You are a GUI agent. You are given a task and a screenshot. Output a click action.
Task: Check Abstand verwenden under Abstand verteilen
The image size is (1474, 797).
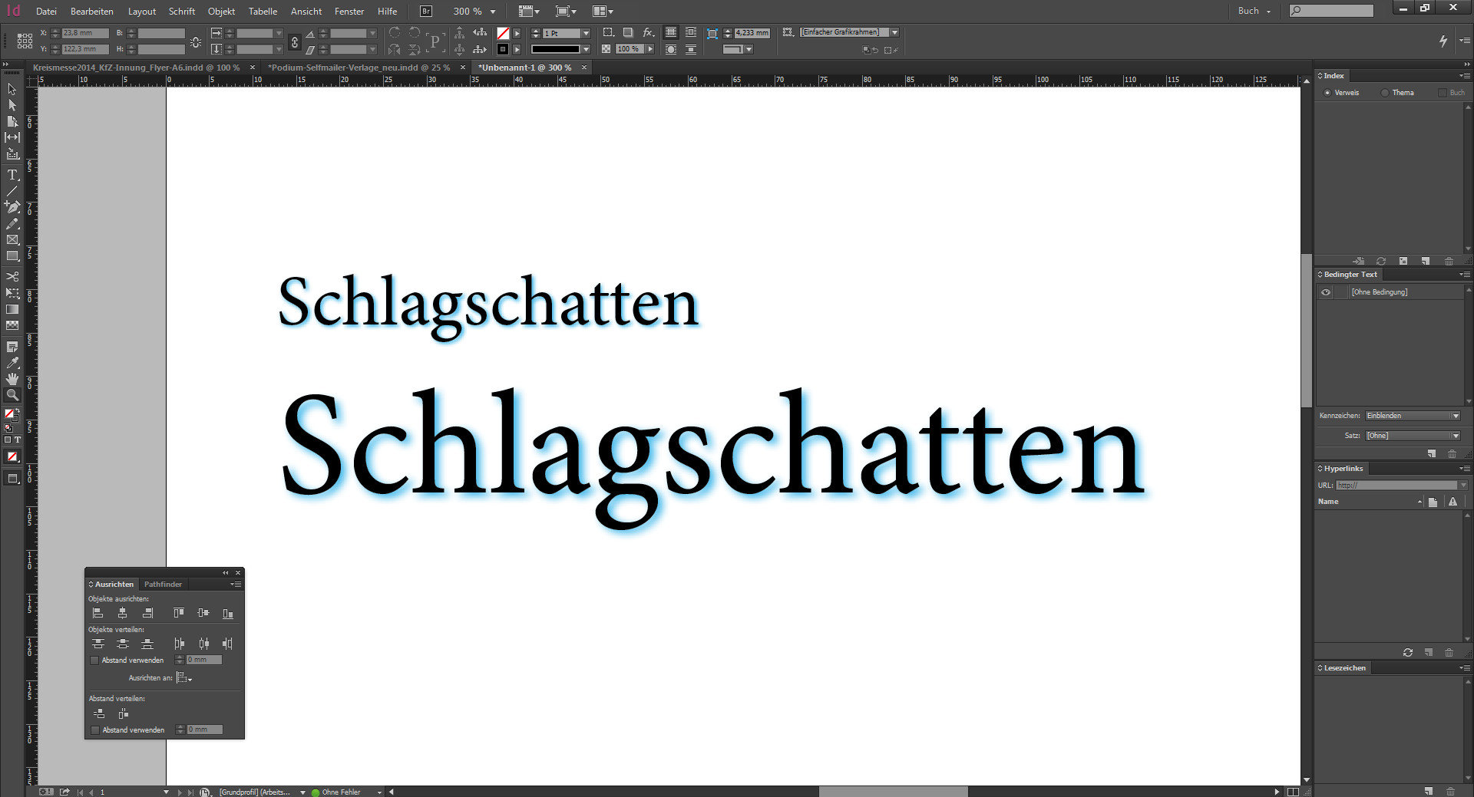point(94,730)
